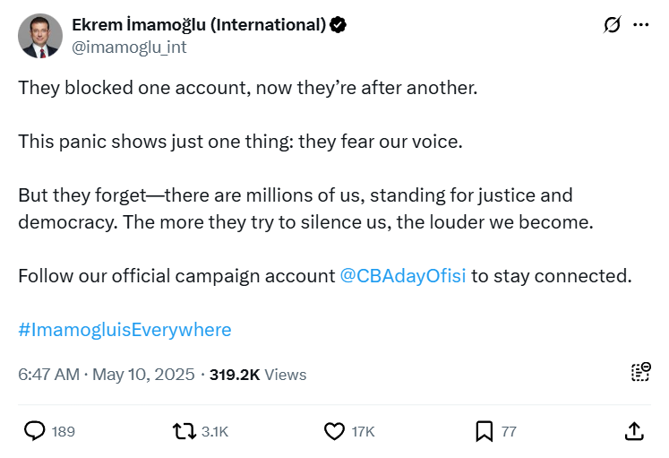Bookmark this tweet with the bookmark icon
Viewport: 669px width, 458px height.
484,431
